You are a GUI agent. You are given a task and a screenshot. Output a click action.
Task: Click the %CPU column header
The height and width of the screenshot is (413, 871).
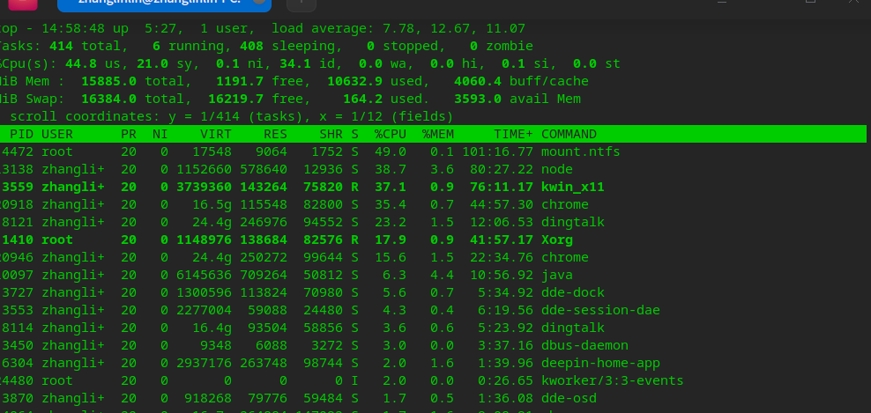click(391, 134)
